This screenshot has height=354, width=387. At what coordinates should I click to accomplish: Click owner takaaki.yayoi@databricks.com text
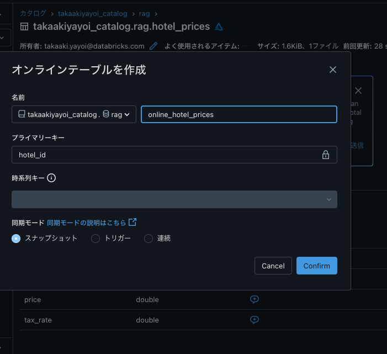pyautogui.click(x=94, y=46)
